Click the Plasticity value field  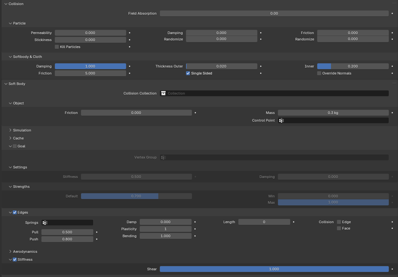166,229
